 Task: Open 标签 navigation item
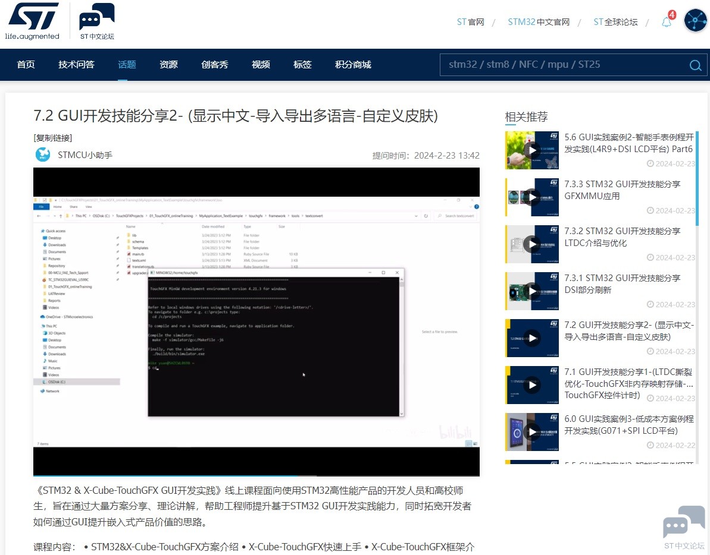(x=302, y=65)
